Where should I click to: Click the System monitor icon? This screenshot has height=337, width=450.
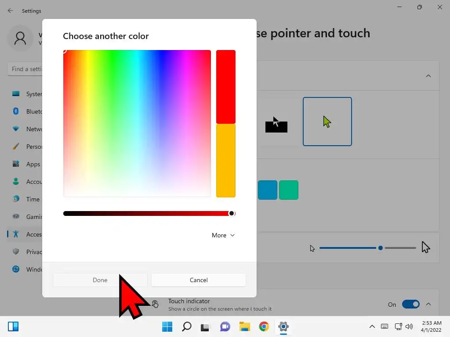click(16, 94)
